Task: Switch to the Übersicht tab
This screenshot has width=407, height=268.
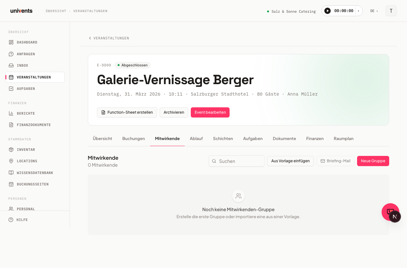Action: 102,139
